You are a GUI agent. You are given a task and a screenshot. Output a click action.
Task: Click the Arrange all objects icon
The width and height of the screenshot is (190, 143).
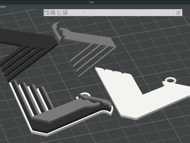[x=65, y=13]
